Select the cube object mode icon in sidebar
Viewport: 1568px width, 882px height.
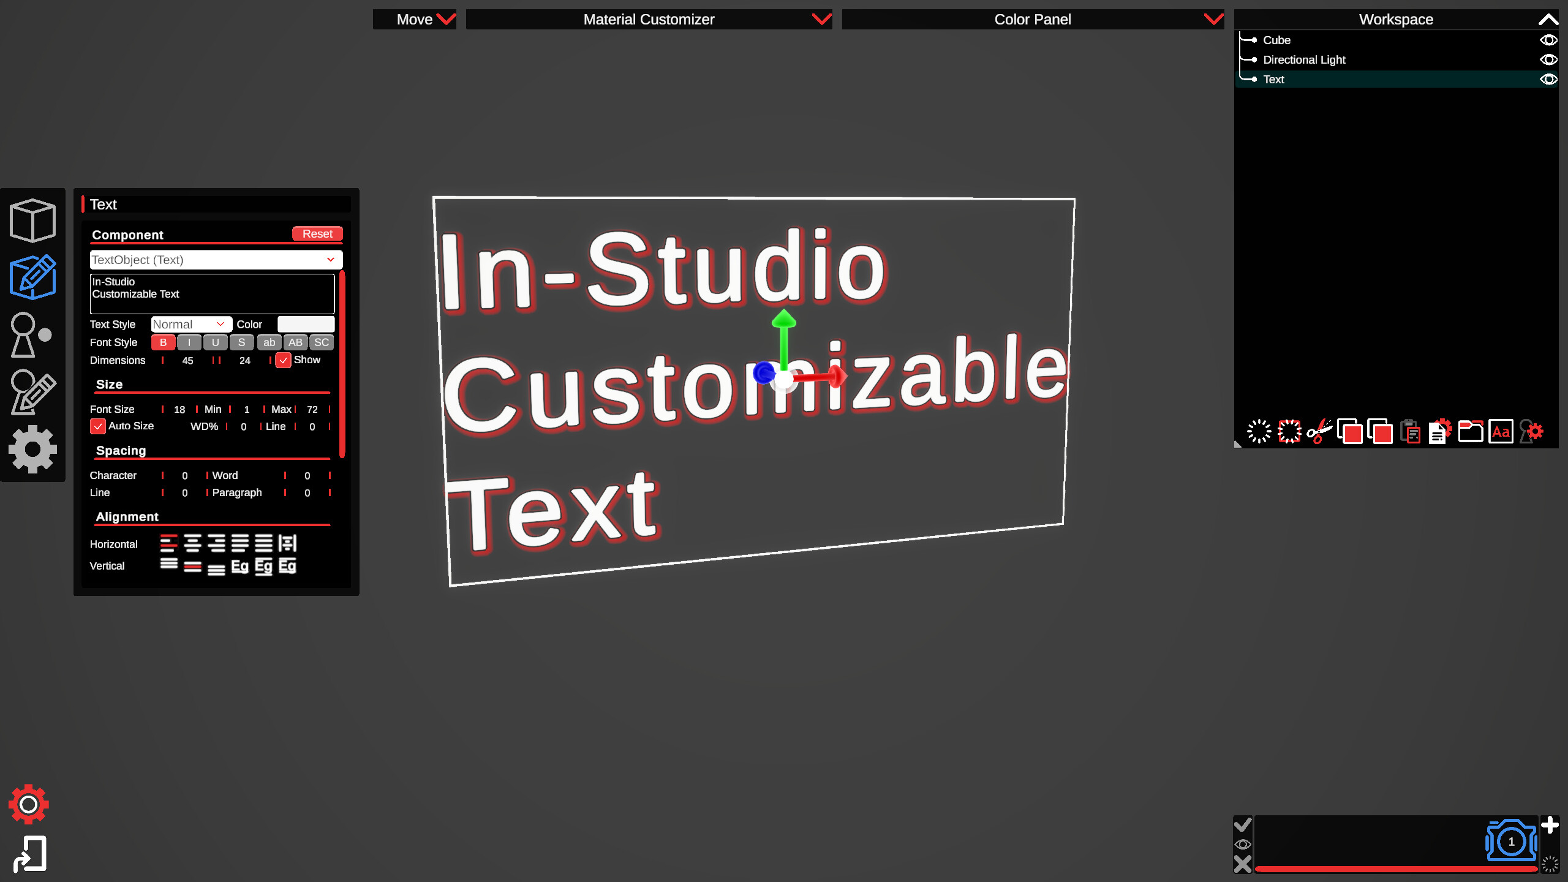point(32,220)
